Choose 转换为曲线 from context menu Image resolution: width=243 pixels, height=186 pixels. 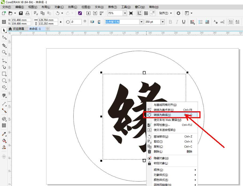point(172,115)
